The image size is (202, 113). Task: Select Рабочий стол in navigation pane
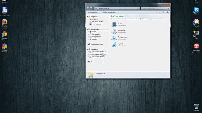pyautogui.click(x=97, y=24)
